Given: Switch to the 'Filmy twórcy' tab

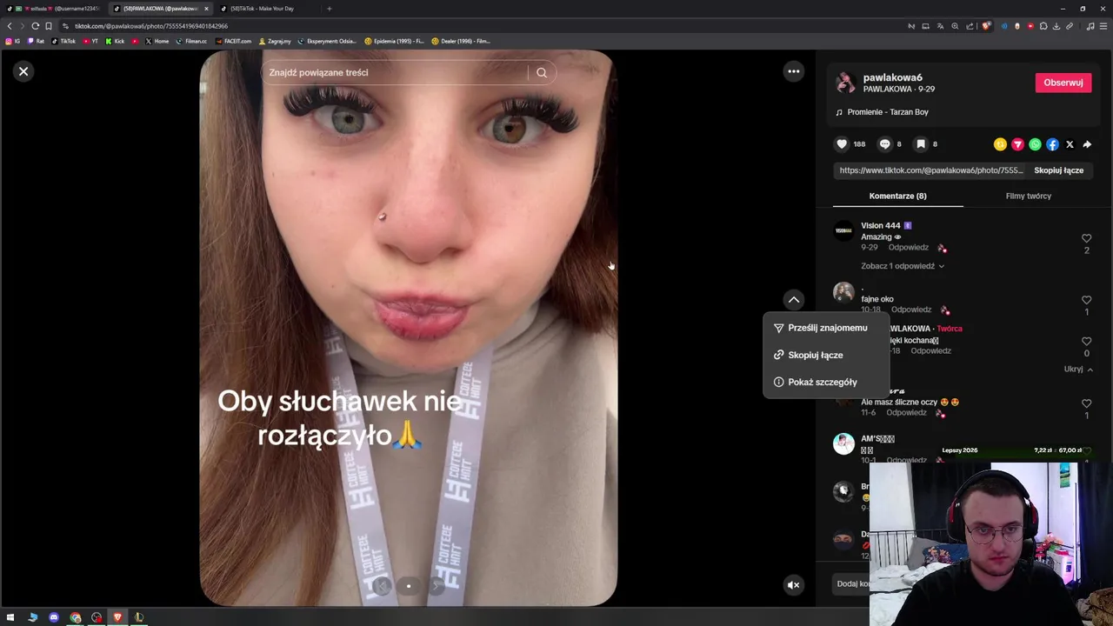Looking at the screenshot, I should click(1028, 196).
